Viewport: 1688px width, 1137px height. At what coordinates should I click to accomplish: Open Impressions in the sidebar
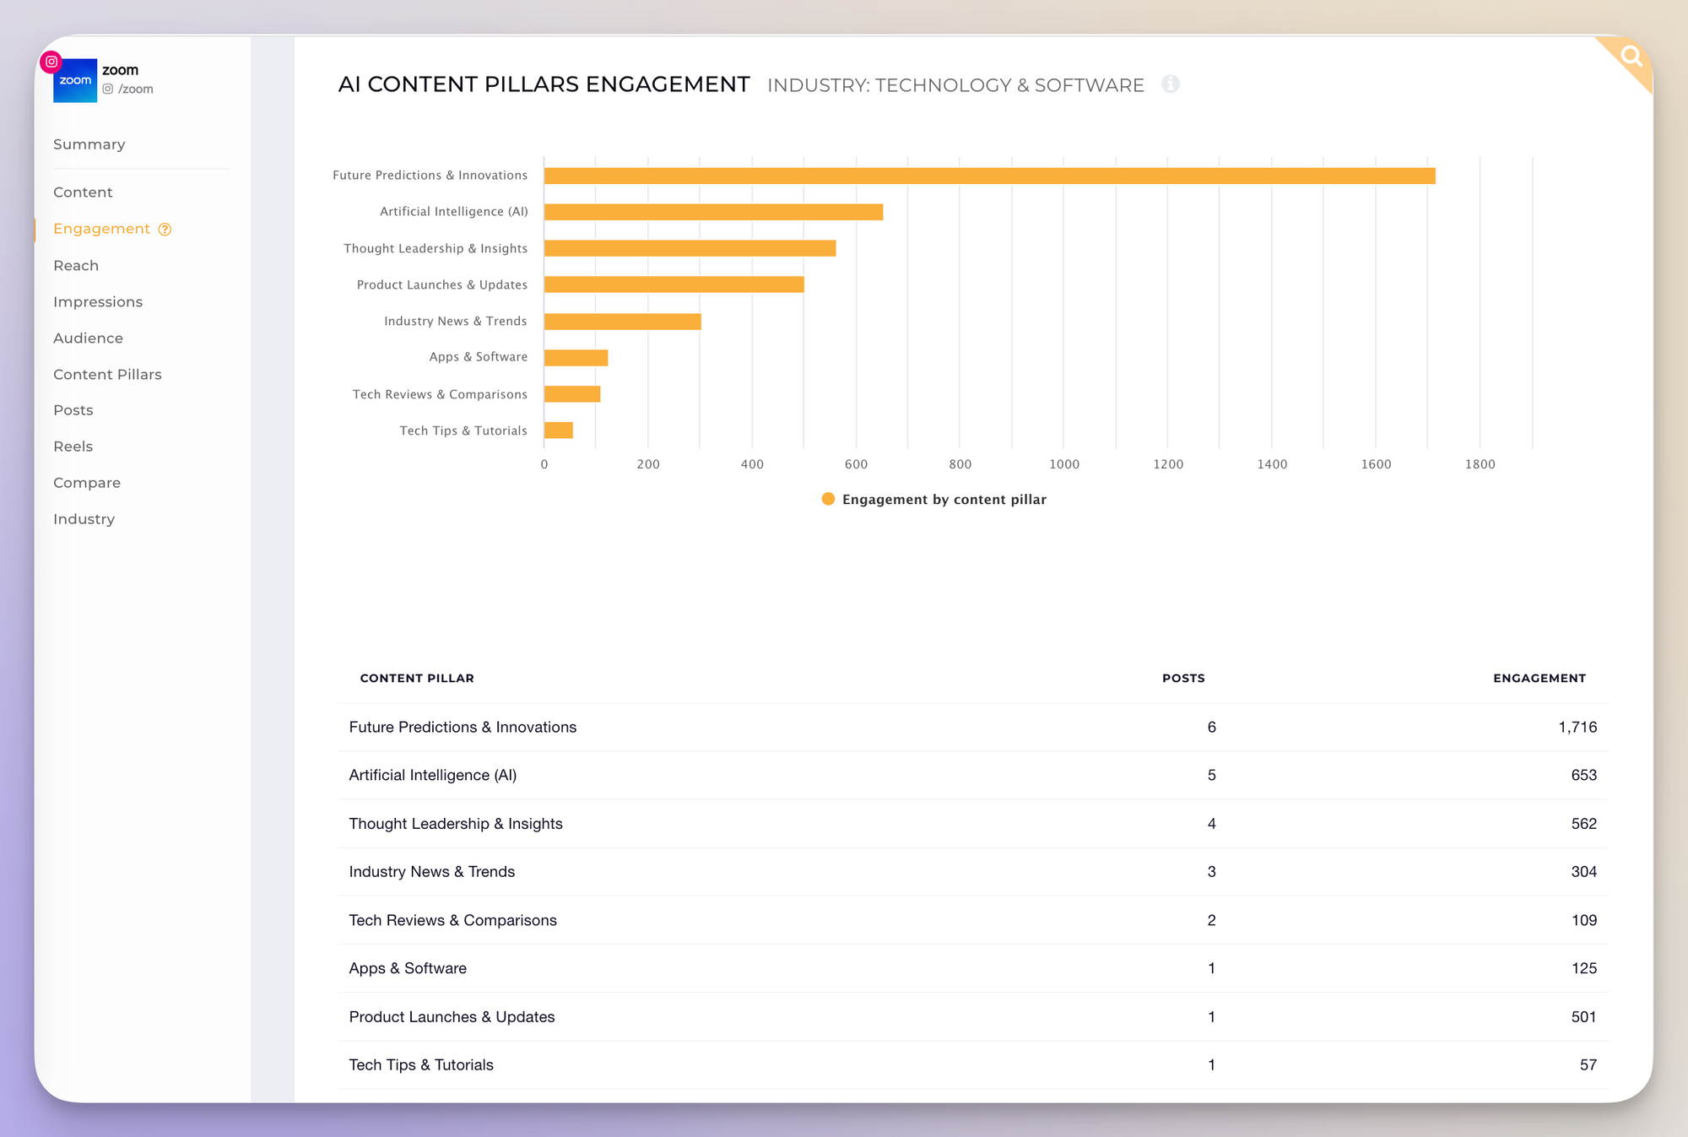click(x=98, y=302)
